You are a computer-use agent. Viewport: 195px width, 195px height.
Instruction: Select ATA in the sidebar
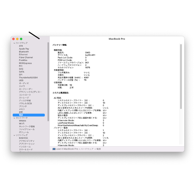tap(21, 46)
